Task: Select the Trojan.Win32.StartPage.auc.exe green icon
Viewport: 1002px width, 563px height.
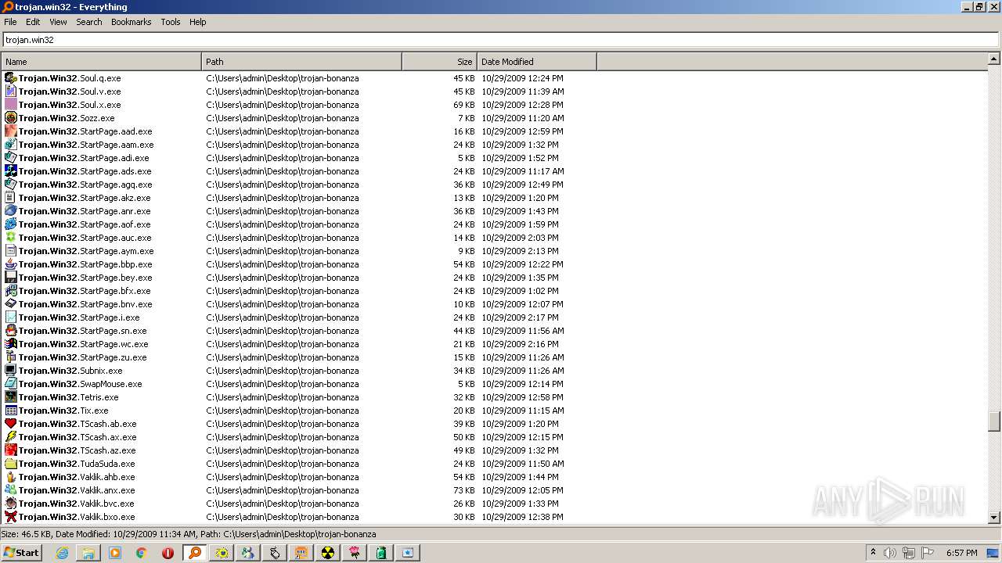Action: (x=11, y=238)
